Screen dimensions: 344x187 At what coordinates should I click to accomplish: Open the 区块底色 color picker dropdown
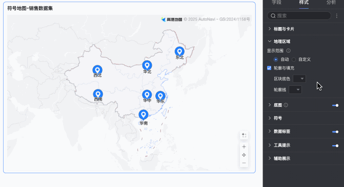coord(299,79)
